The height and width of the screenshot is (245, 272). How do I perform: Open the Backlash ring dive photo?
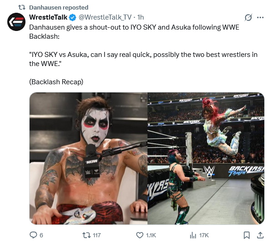(206, 158)
